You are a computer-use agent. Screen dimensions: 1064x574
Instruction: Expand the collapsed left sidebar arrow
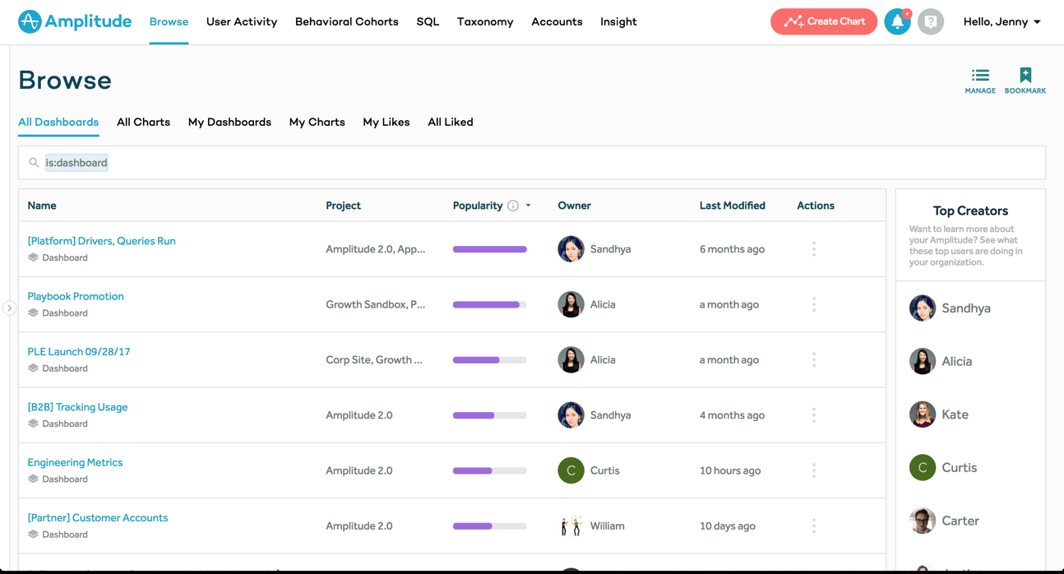click(9, 307)
